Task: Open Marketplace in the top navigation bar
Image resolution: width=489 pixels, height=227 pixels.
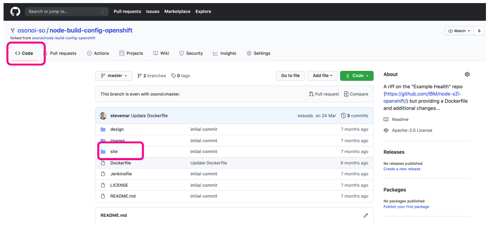Action: point(177,12)
